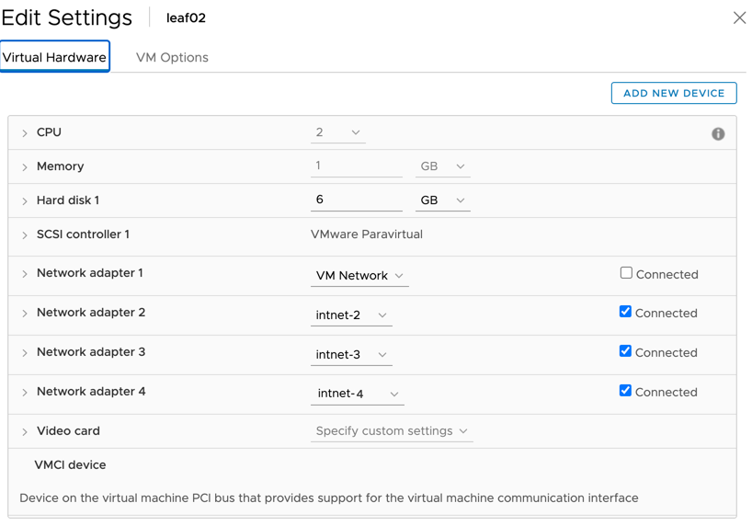Expand the Memory settings row
This screenshot has width=752, height=526.
(25, 167)
